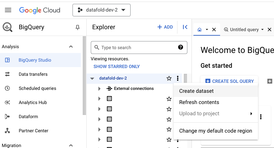Select the datafold-dev-2 project node

click(113, 78)
